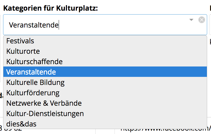
Task: Choose the Kulturorte option
Action: pos(105,51)
